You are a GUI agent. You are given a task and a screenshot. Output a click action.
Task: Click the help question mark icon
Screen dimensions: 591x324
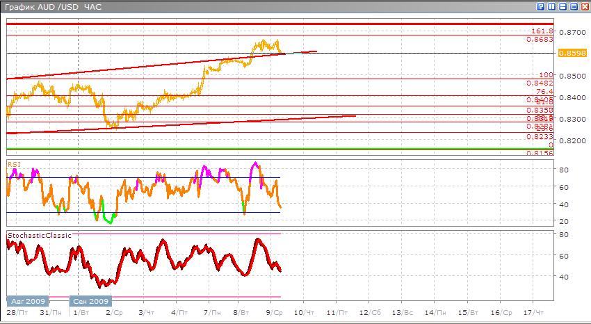coord(540,6)
